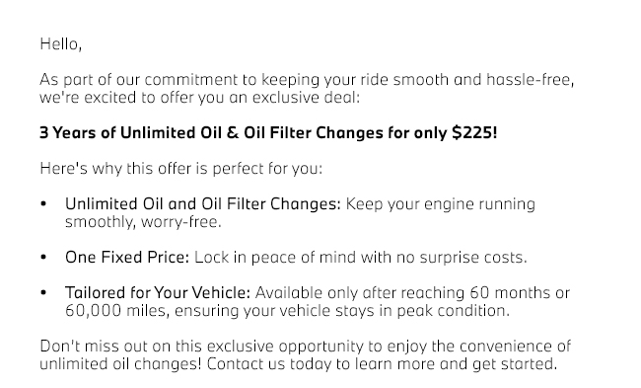
Task: Click the words "hassle-free," in intro paragraph
Action: (x=531, y=79)
